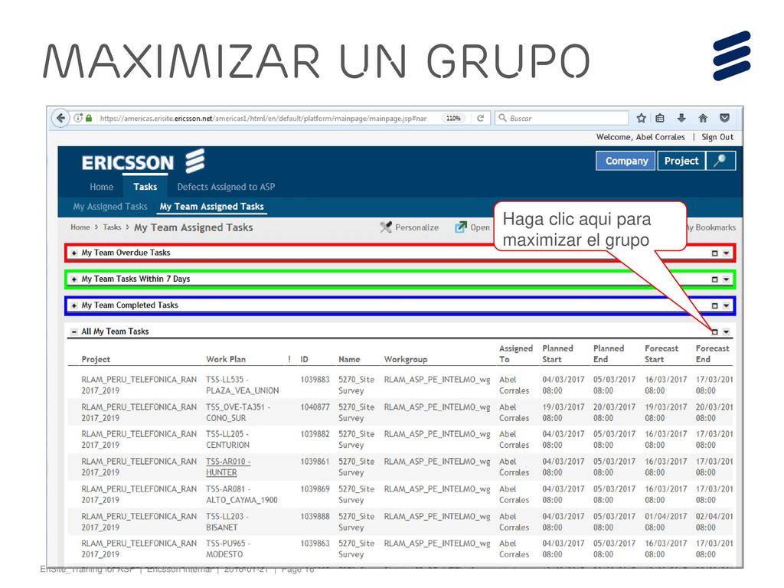Switch to My Assigned Tasks subtab
Viewport: 784px width, 588px height.
click(110, 207)
